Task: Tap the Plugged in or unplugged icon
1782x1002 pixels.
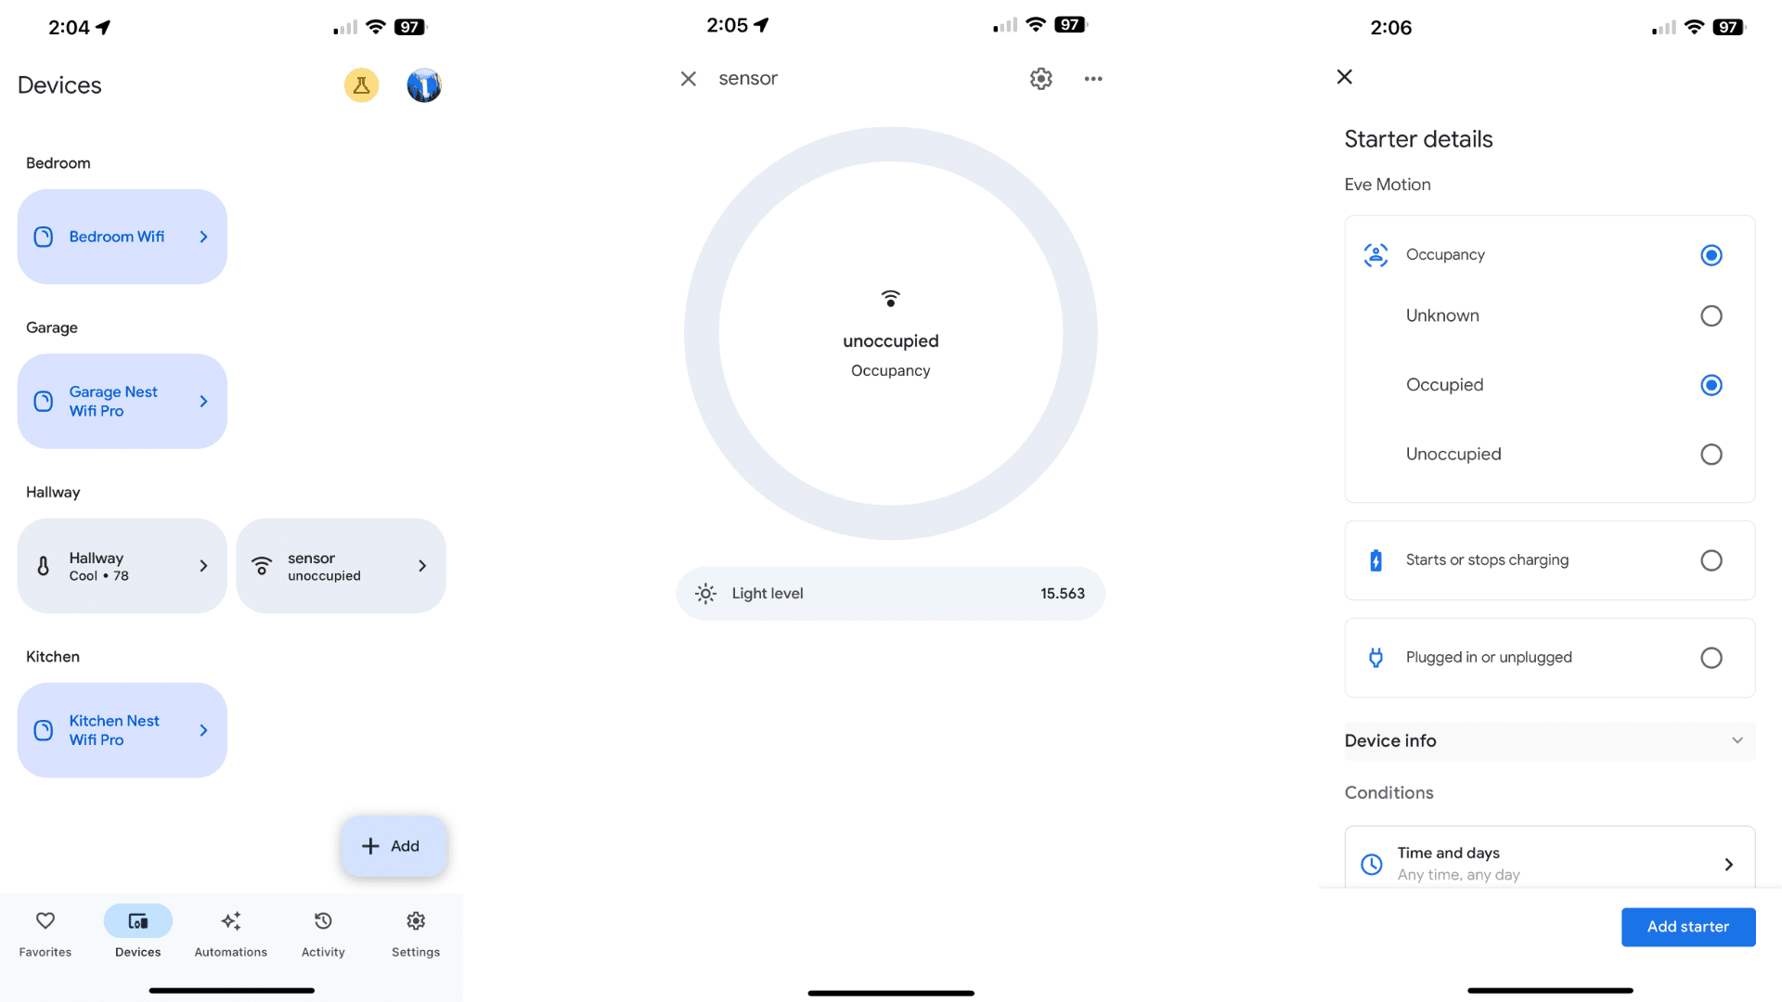Action: pos(1375,657)
